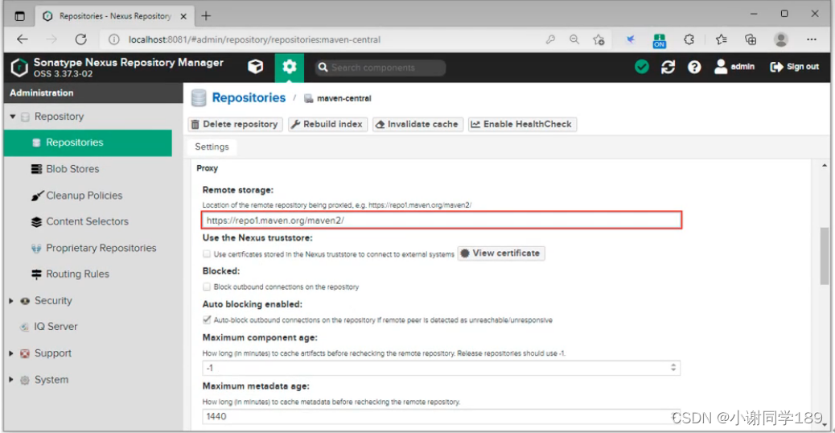The height and width of the screenshot is (433, 835).
Task: Click the Delete repository button
Action: click(x=235, y=124)
